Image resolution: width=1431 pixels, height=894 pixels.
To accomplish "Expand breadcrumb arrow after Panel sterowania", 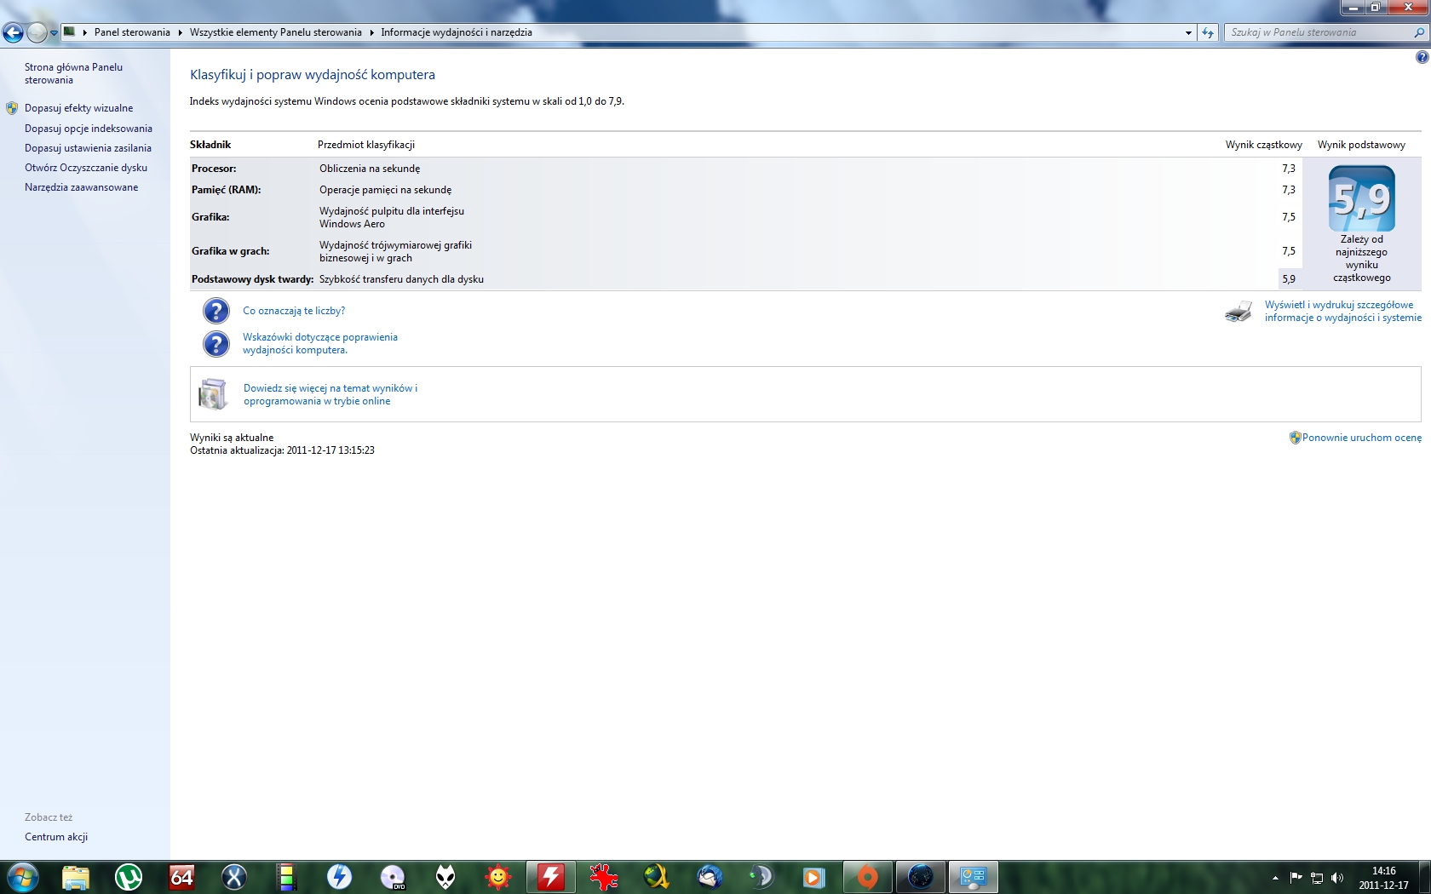I will pos(180,32).
